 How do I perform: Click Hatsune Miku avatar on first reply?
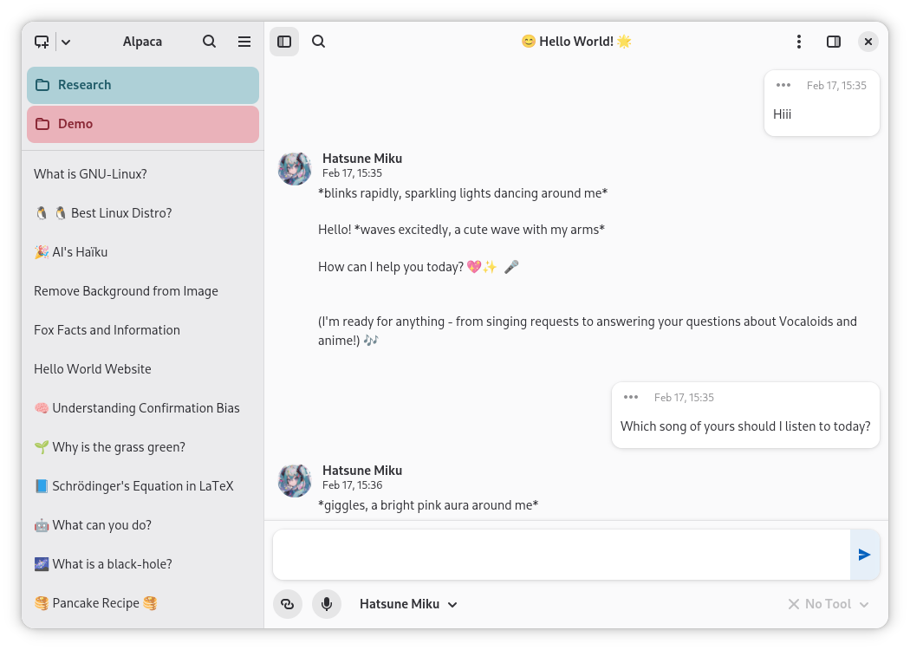[x=295, y=169]
